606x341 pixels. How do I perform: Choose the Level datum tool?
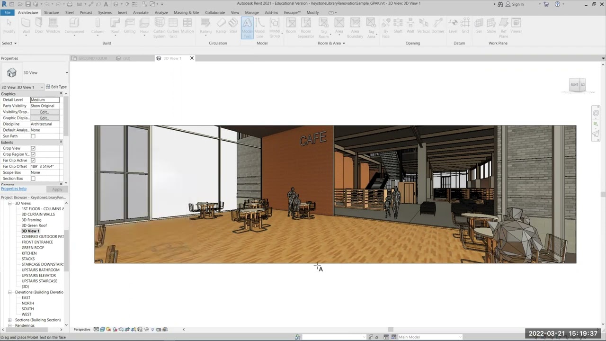[453, 26]
